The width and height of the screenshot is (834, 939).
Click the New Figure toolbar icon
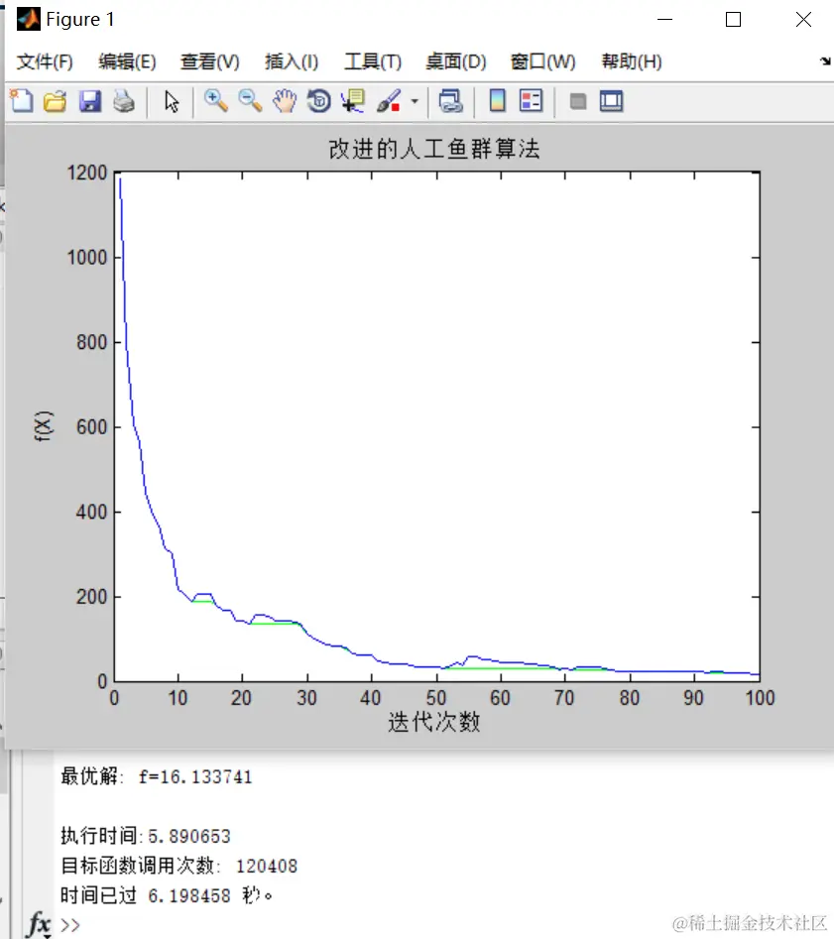click(22, 101)
